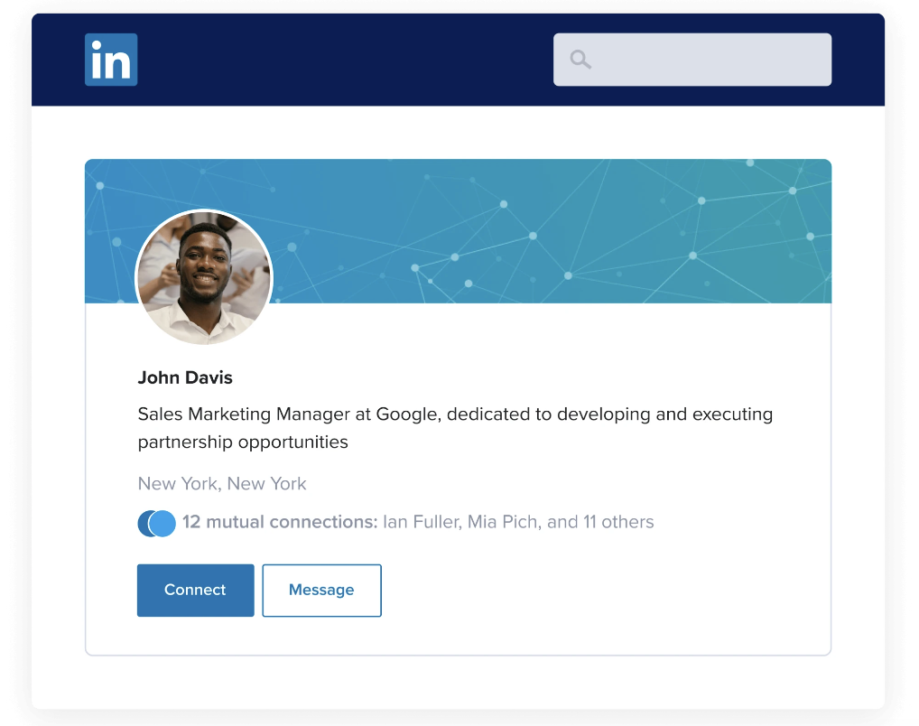Show the 11 other mutual connections
This screenshot has height=726, width=919.
[x=616, y=522]
